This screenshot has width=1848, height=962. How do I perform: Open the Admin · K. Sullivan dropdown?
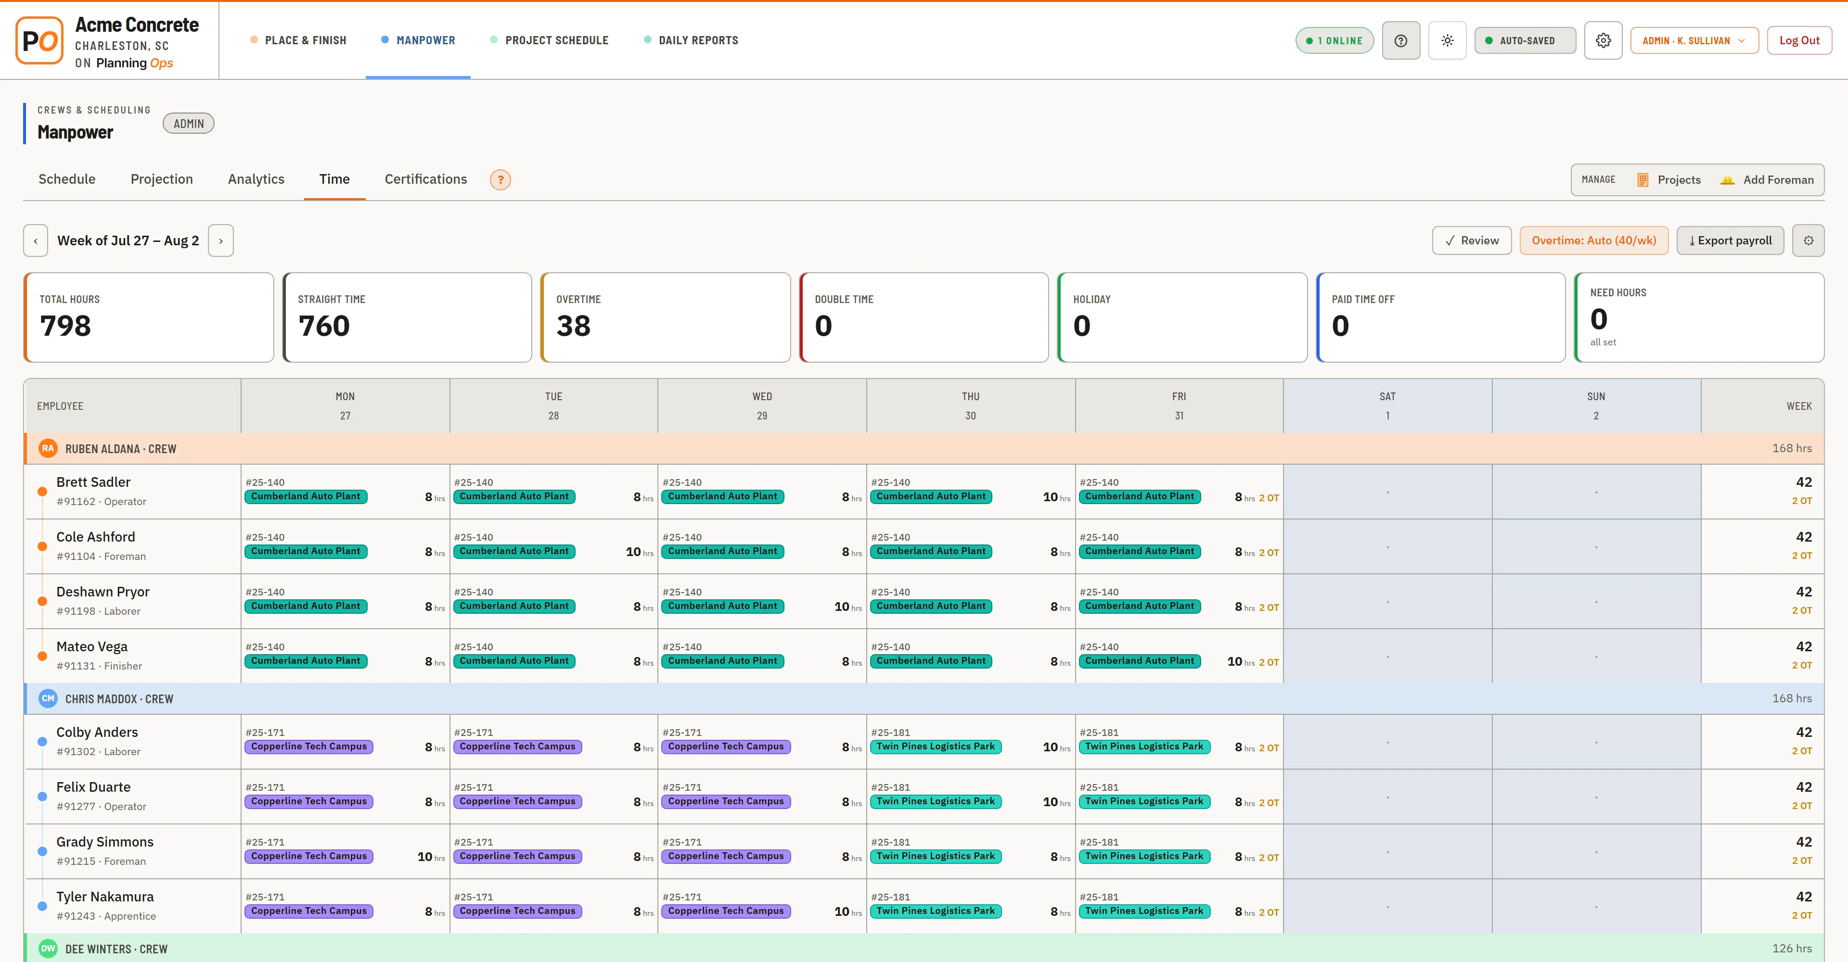(1694, 41)
